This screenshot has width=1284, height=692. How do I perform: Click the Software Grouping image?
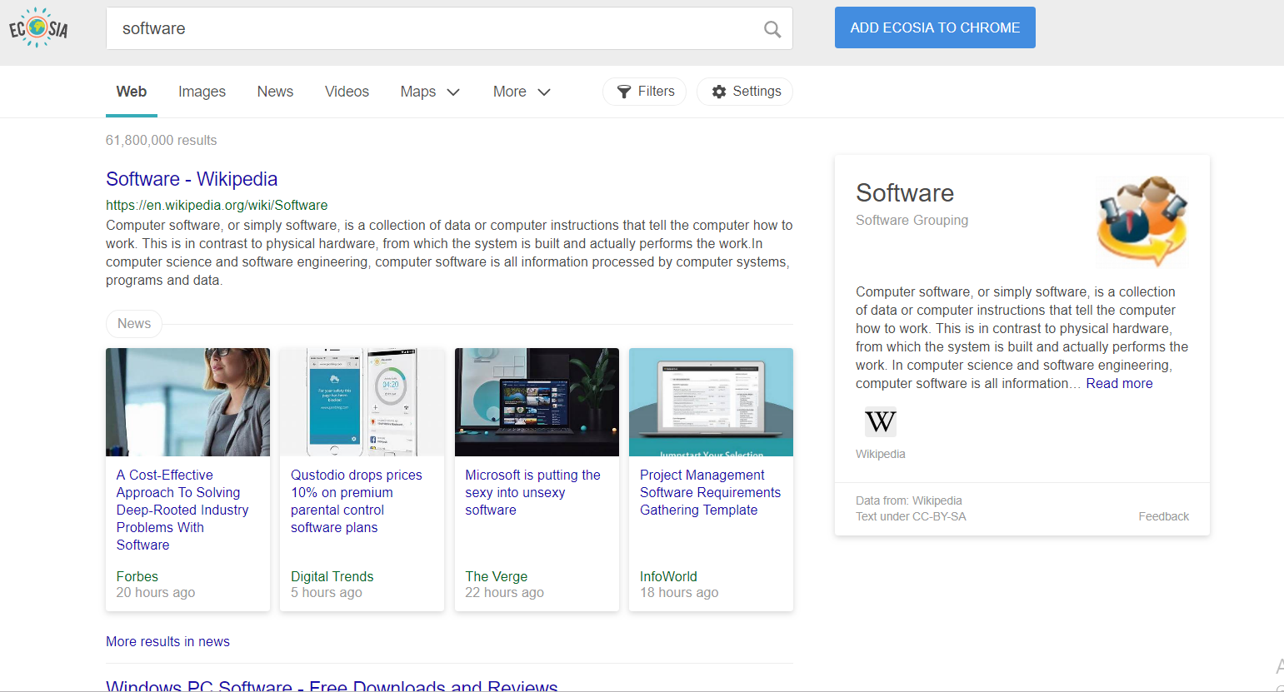tap(1142, 221)
